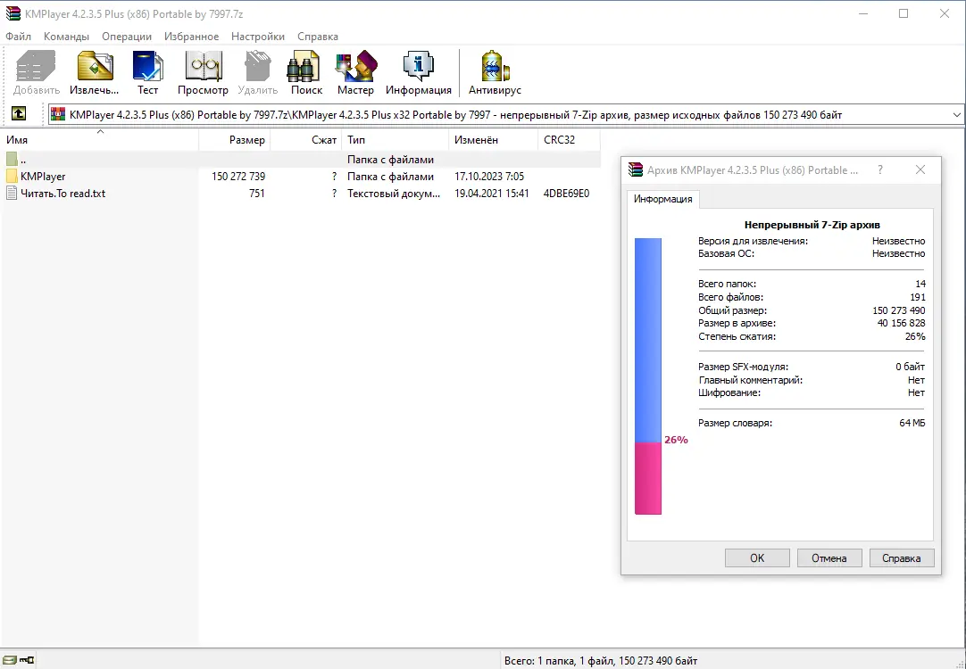Click the pink portion of compression bar
Screen dimensions: 966x669
[648, 478]
